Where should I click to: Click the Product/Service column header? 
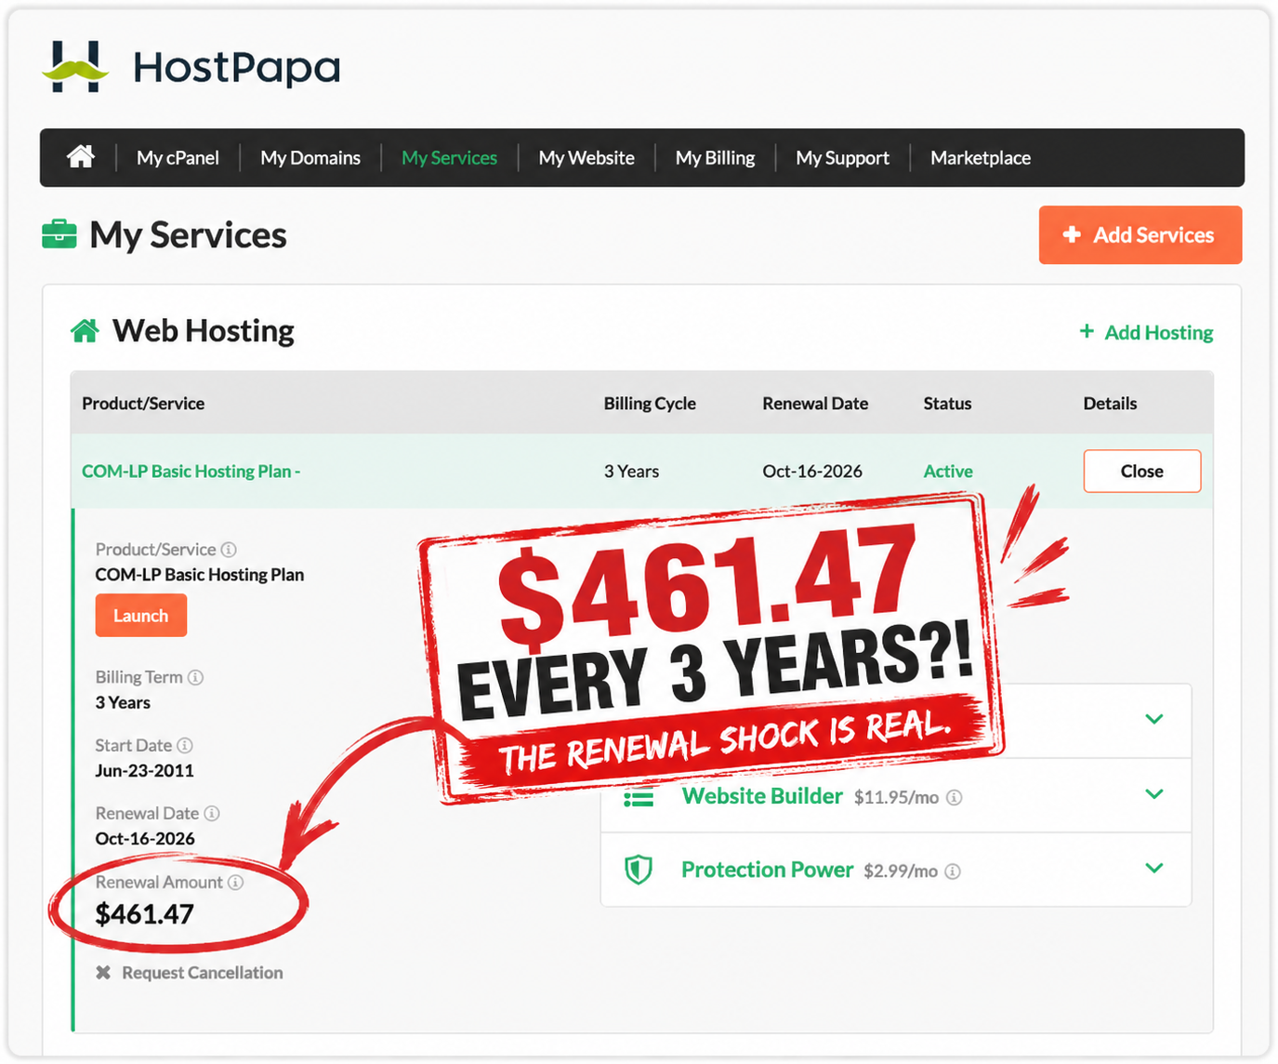coord(143,404)
